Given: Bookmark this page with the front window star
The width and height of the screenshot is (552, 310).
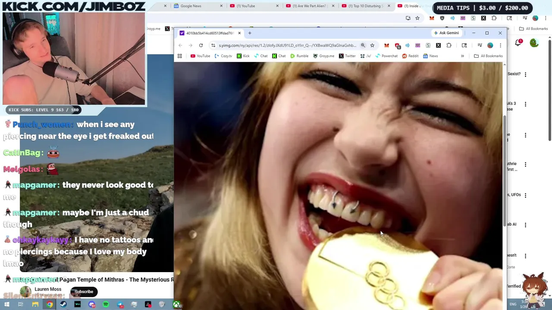Looking at the screenshot, I should pyautogui.click(x=372, y=45).
